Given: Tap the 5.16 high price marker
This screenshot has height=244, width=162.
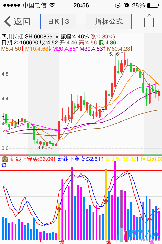Looking at the screenshot, I should 114,54.
